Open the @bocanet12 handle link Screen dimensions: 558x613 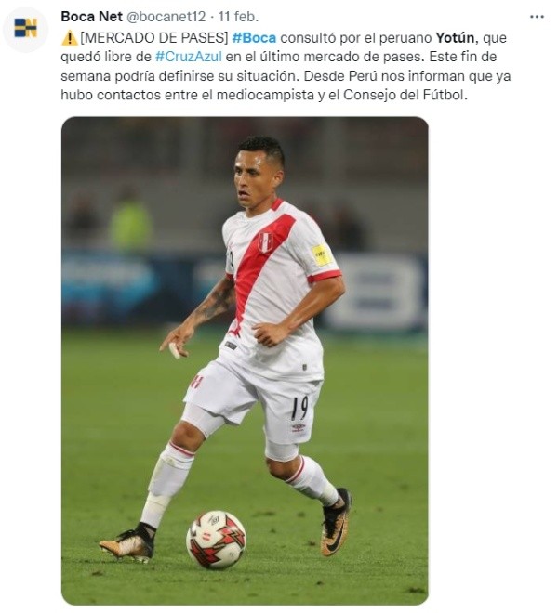(x=166, y=17)
